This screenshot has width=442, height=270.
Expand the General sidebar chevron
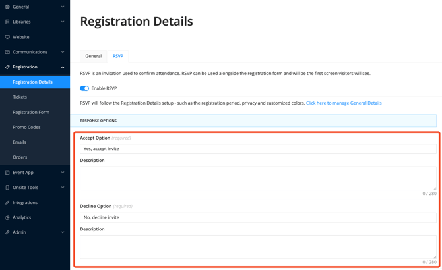(x=63, y=7)
